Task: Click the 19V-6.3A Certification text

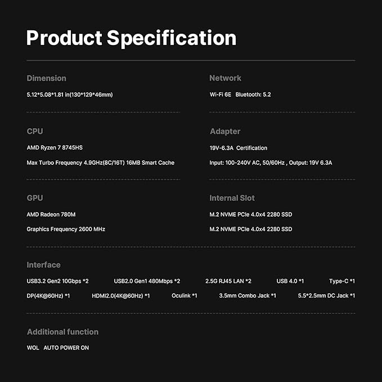Action: tap(238, 148)
